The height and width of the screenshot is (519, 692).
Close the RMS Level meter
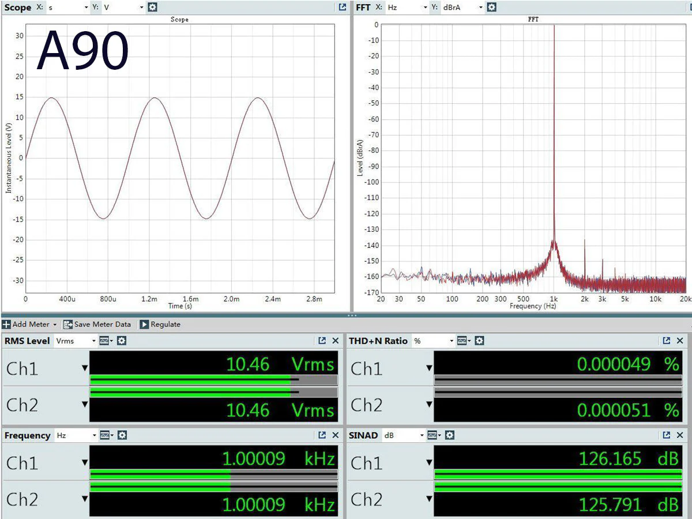336,341
